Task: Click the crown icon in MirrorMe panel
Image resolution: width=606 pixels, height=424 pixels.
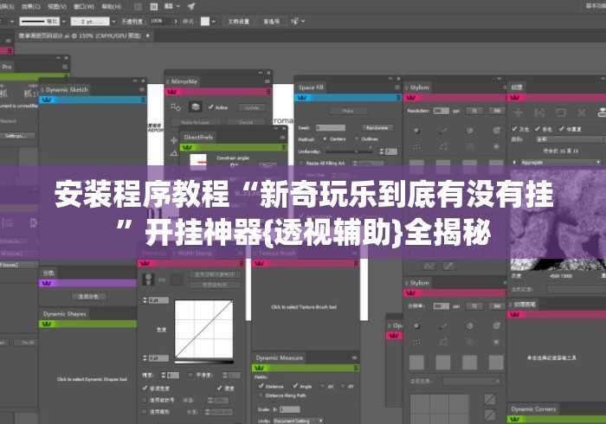Action: [x=171, y=92]
